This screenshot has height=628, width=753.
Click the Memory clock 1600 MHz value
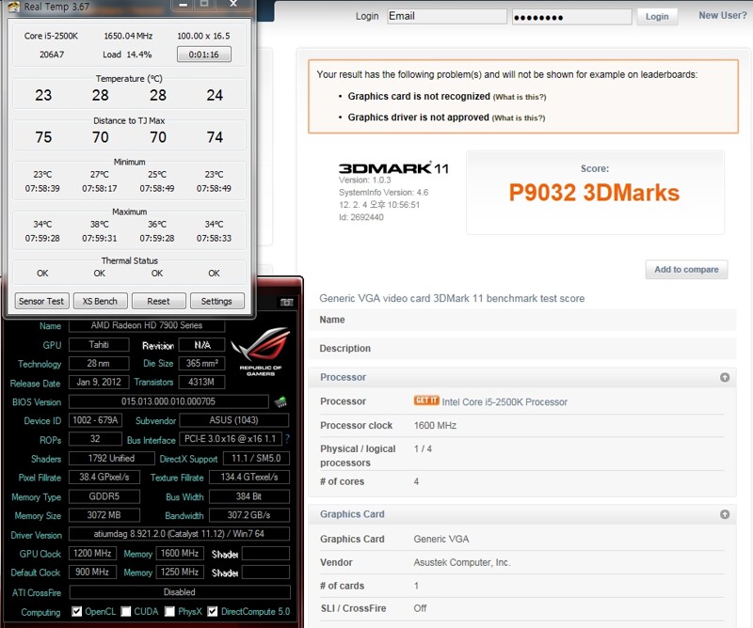[180, 553]
